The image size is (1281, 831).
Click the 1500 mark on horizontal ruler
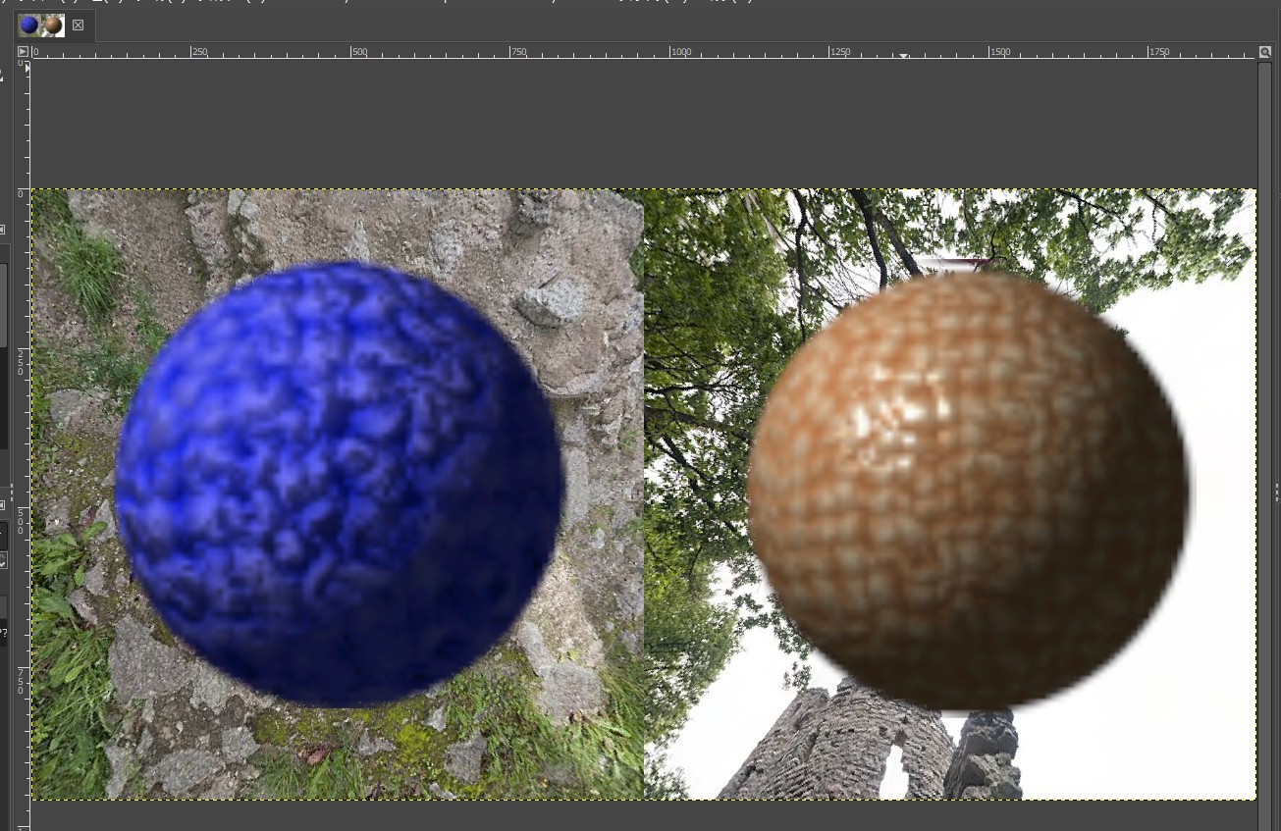pos(991,51)
